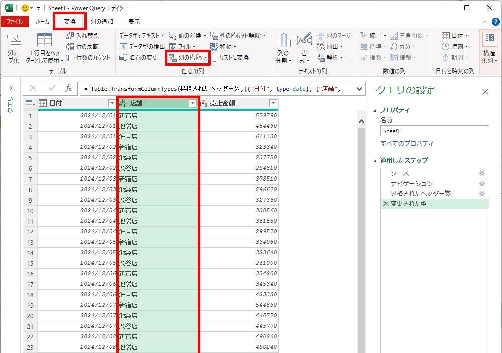Click the 列のピボット (Pivot Column) button
Viewport: 502px width, 353px height.
tap(188, 58)
